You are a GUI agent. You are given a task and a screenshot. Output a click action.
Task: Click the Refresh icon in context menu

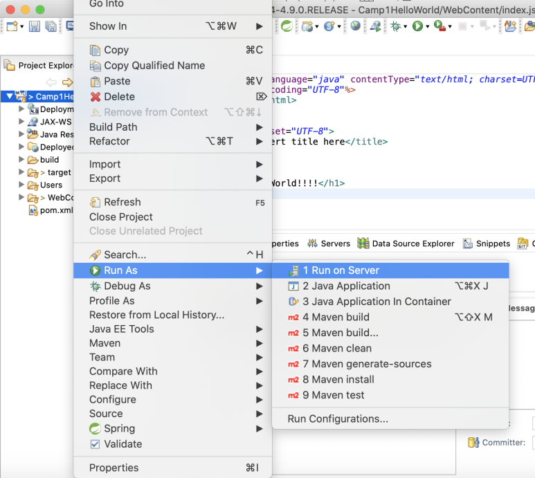click(x=96, y=202)
